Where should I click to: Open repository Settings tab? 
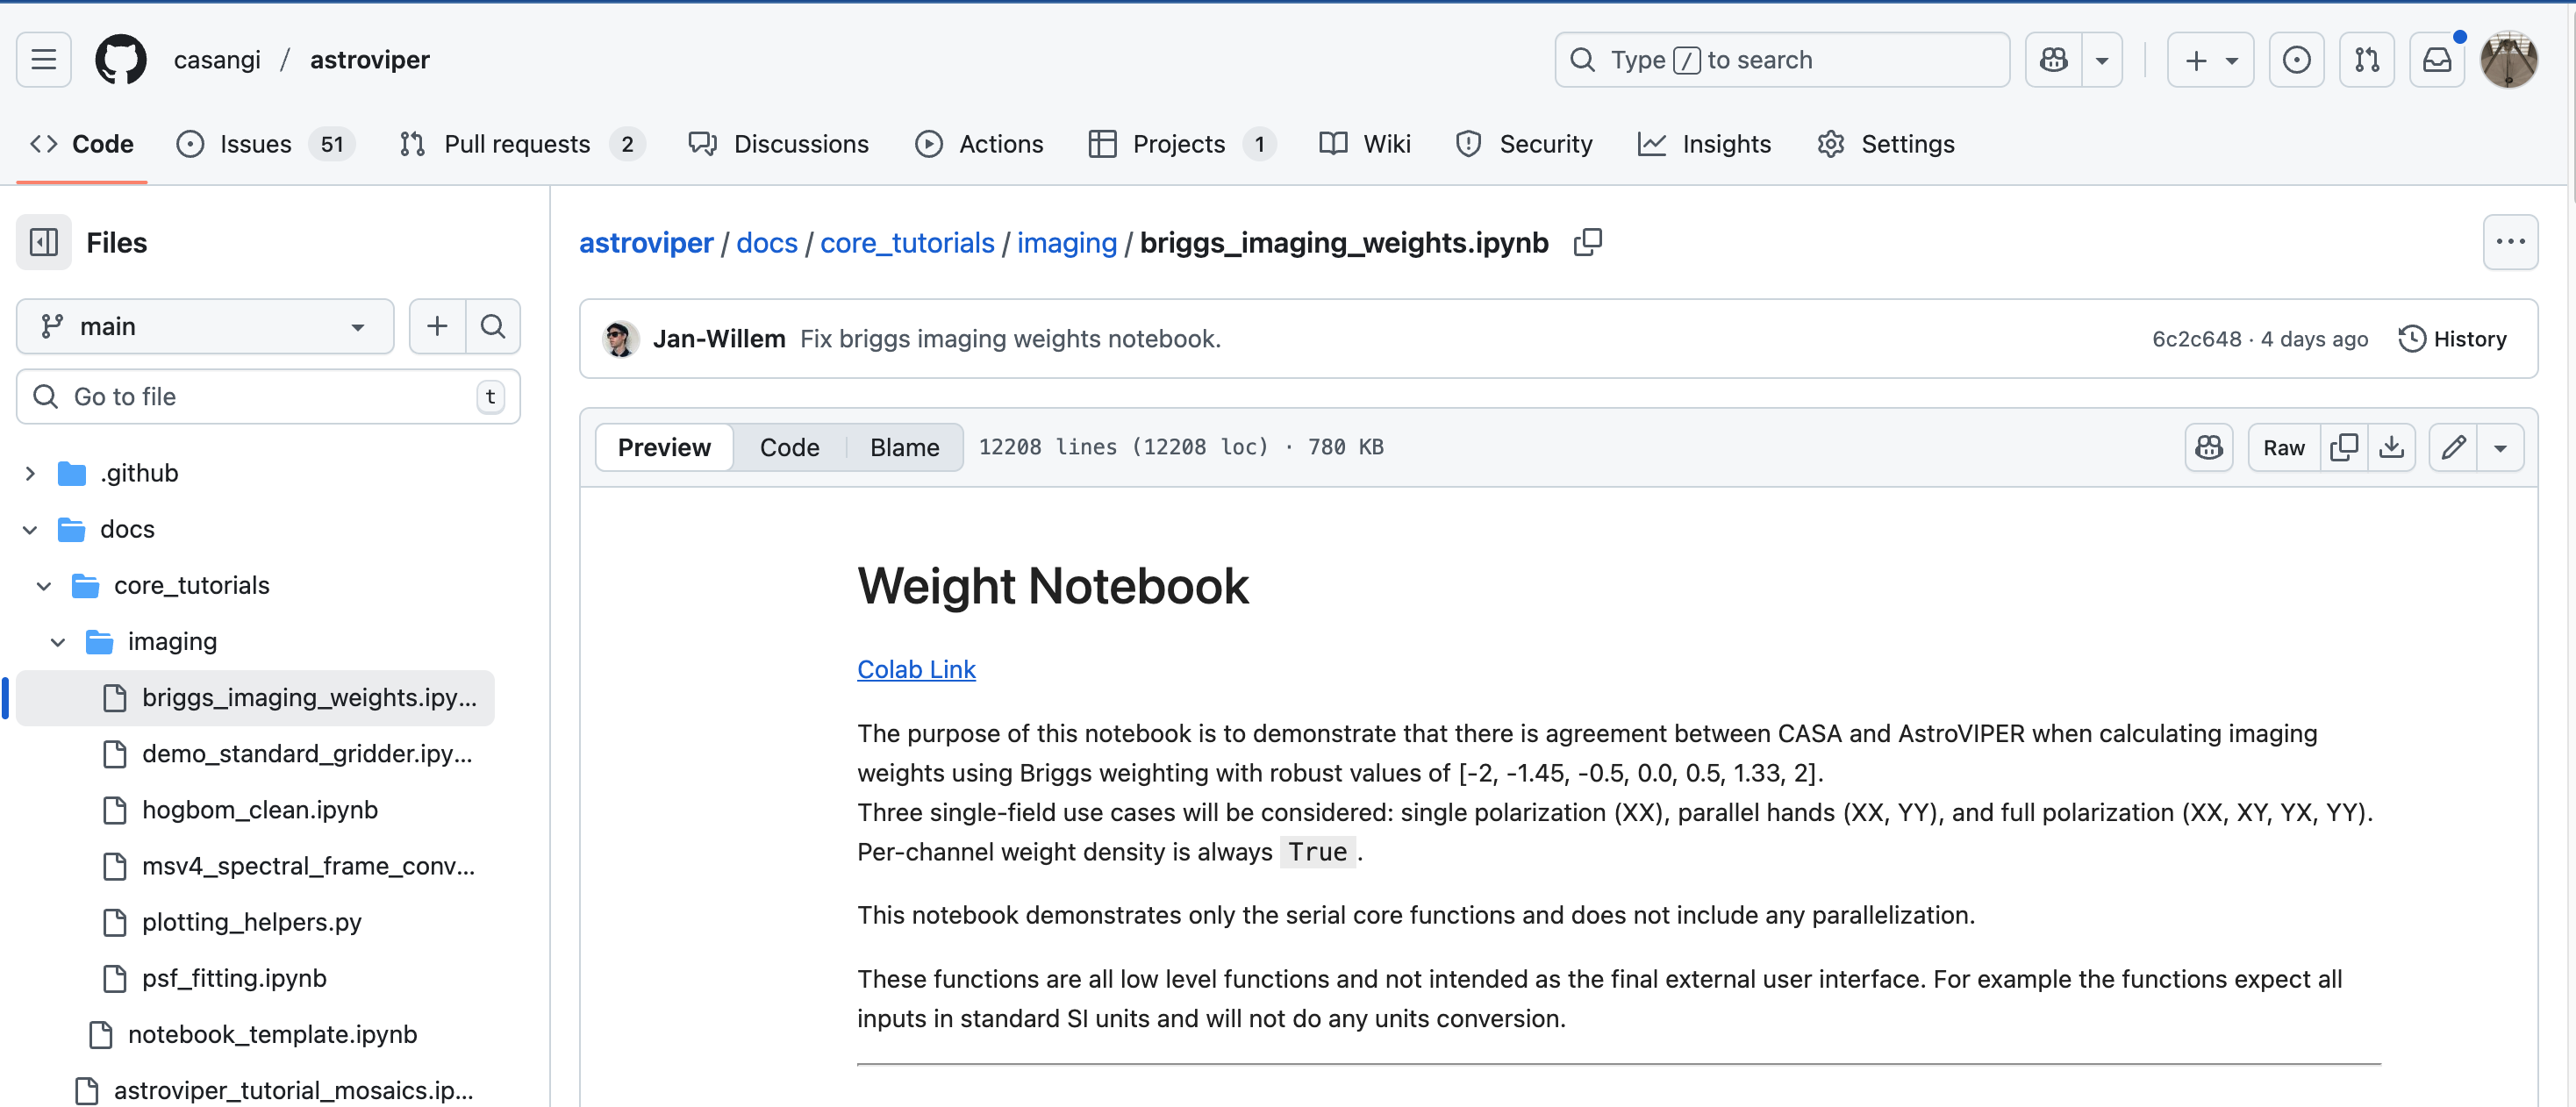(x=1886, y=144)
